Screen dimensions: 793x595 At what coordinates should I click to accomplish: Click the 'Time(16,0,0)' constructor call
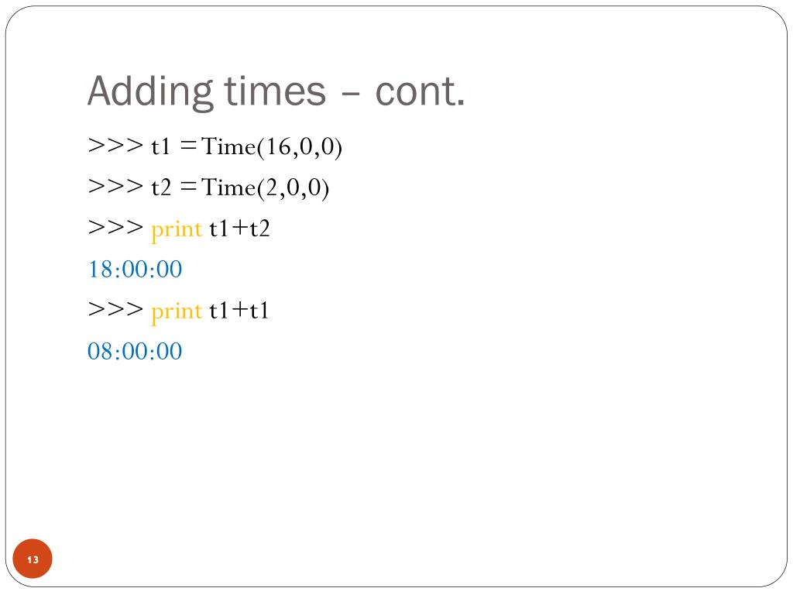tap(272, 147)
